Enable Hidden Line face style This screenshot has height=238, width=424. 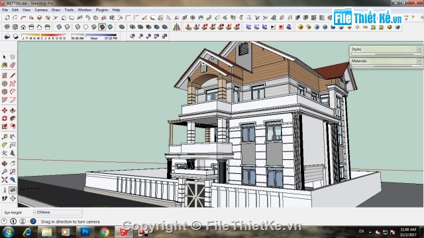click(85, 27)
